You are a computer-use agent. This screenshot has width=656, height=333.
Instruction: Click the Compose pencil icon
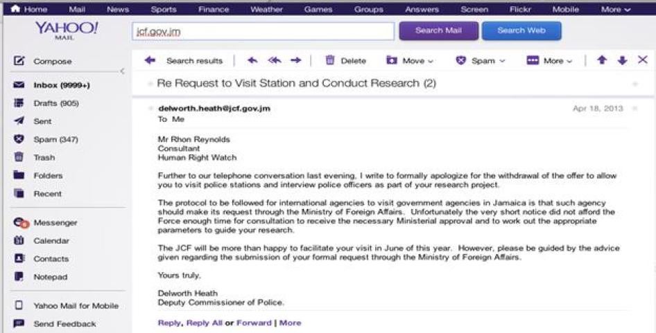pos(19,62)
